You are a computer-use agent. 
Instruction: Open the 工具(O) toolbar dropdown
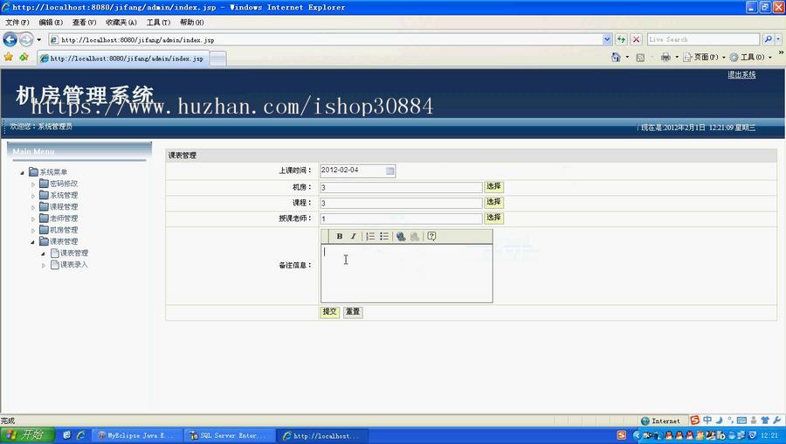coord(750,57)
